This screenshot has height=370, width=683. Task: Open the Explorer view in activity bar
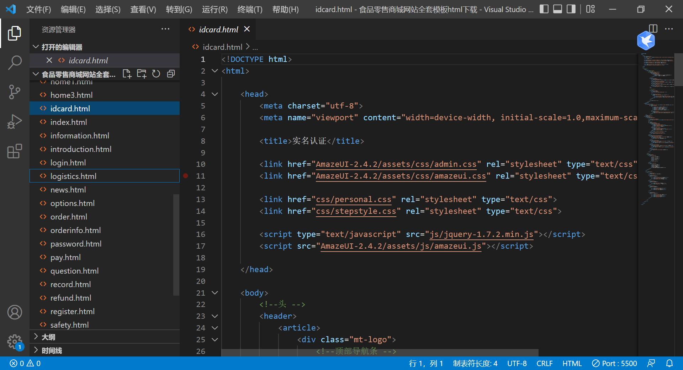pos(15,33)
